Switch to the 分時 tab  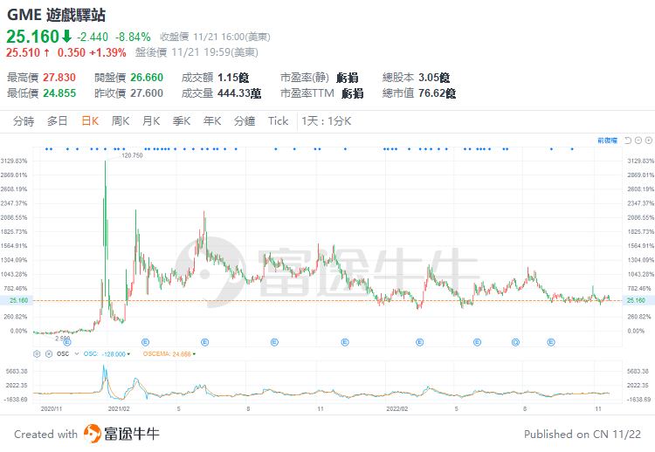coord(24,121)
